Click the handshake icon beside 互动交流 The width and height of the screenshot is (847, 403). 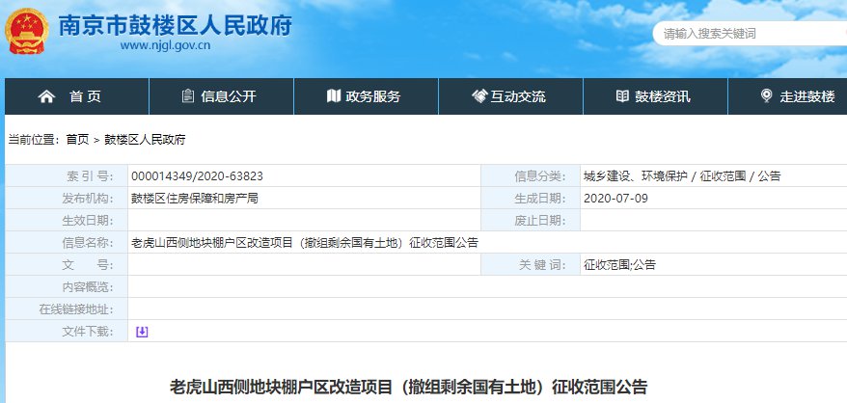478,96
